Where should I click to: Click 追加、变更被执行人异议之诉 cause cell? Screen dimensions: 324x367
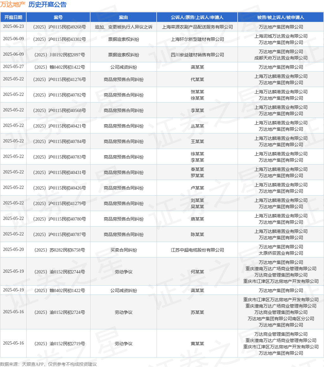(123, 27)
